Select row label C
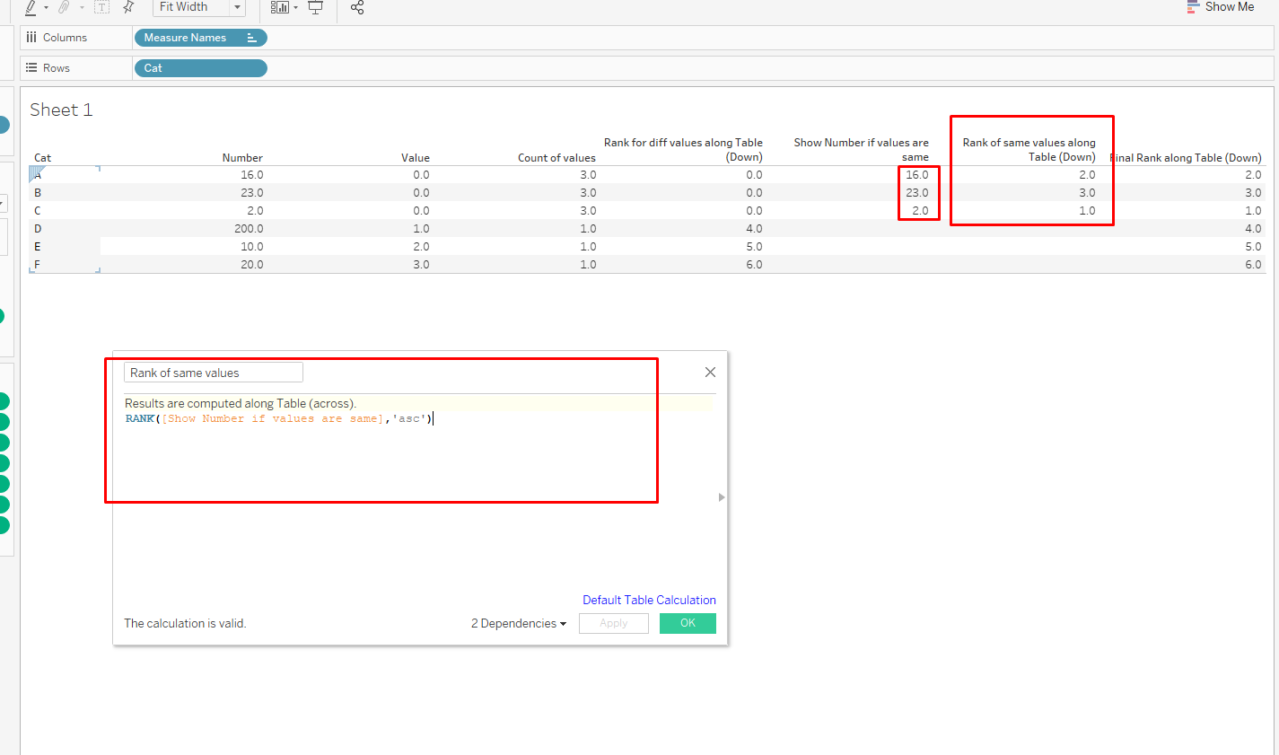 (x=38, y=211)
